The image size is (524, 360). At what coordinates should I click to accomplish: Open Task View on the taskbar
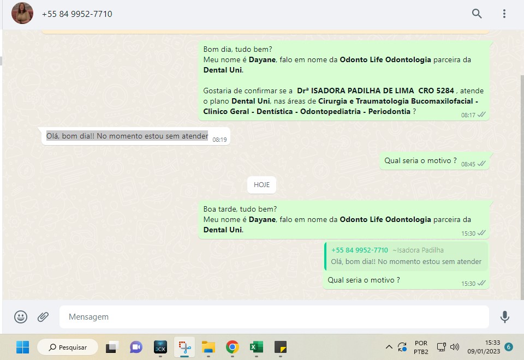(x=112, y=347)
